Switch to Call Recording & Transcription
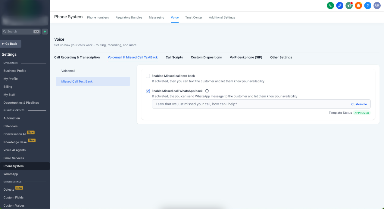The image size is (384, 209). (x=77, y=57)
